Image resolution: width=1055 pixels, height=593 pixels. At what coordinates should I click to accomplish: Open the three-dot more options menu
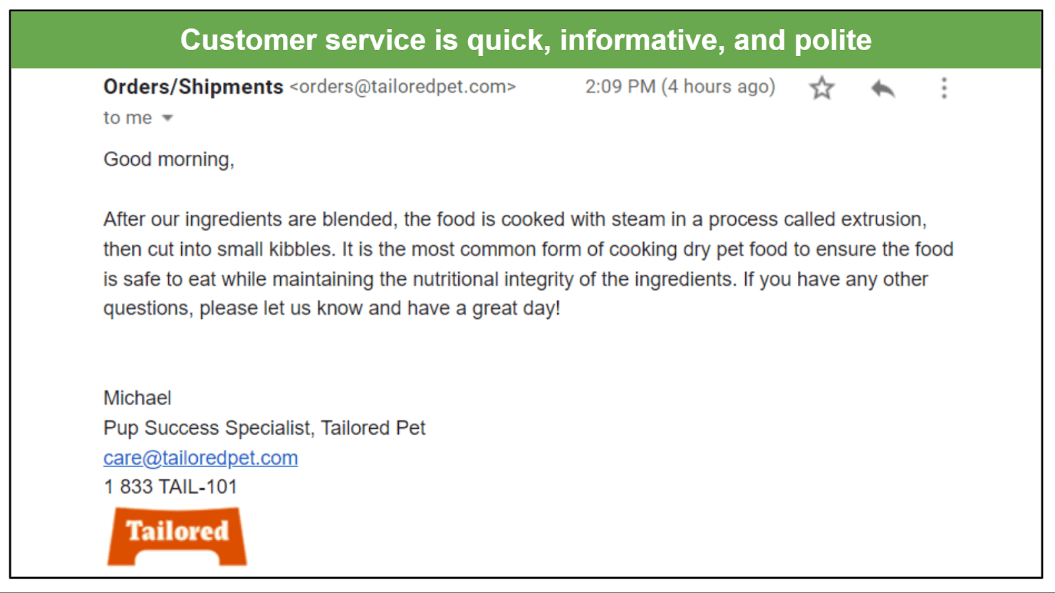coord(944,88)
